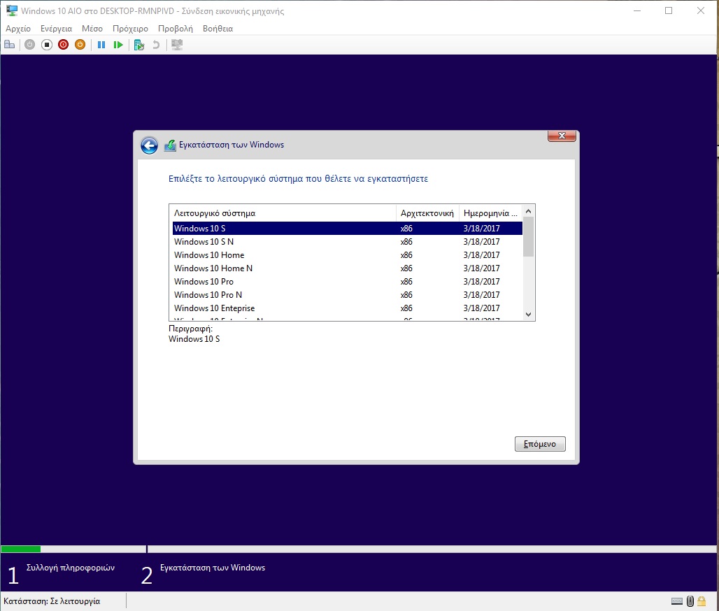Select Windows 10 Home row
This screenshot has width=719, height=611.
tap(347, 255)
